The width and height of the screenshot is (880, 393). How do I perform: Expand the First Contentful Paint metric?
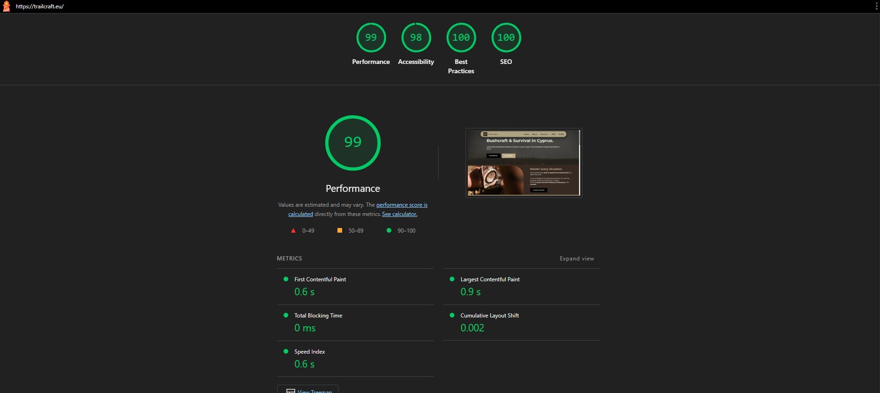click(x=356, y=286)
